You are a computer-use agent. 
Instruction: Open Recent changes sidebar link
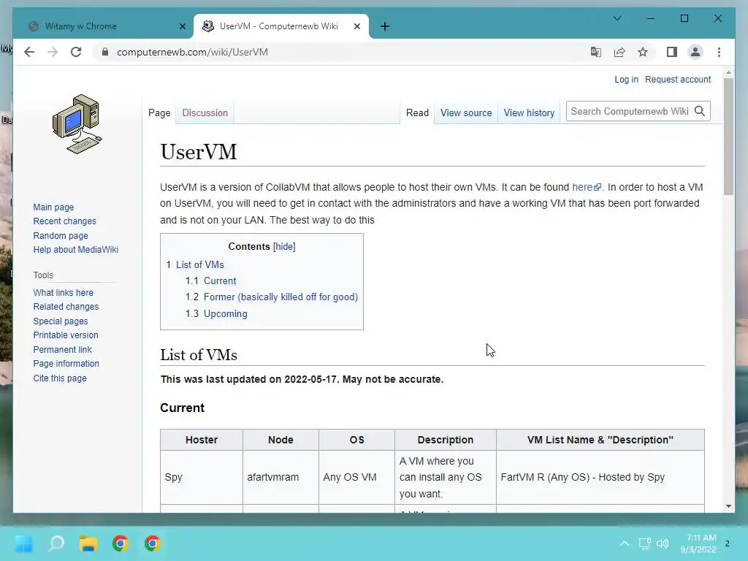pyautogui.click(x=65, y=221)
